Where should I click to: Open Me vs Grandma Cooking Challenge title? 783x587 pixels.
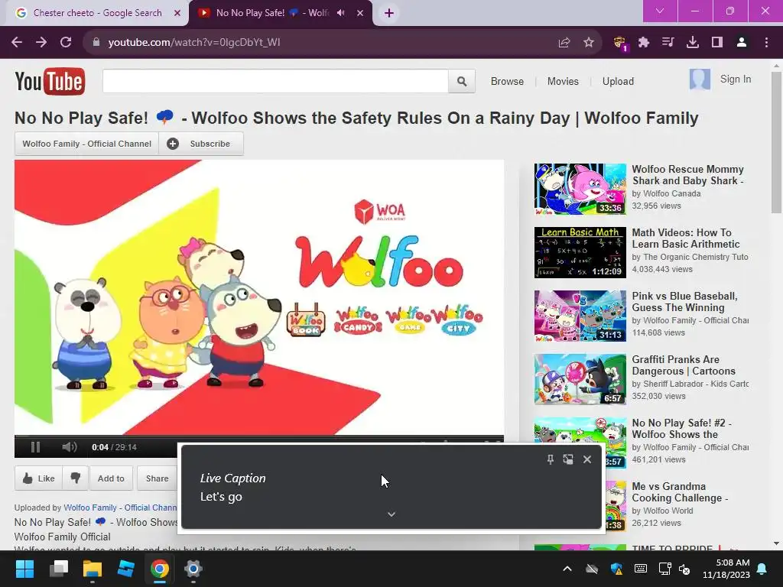click(680, 491)
